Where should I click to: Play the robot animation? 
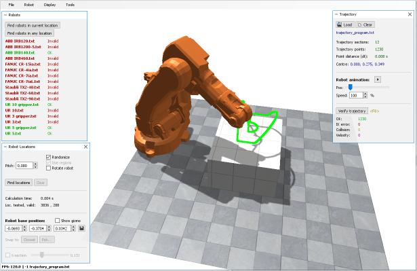click(x=378, y=79)
